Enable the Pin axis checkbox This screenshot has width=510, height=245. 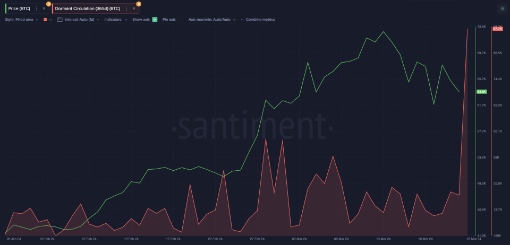180,20
